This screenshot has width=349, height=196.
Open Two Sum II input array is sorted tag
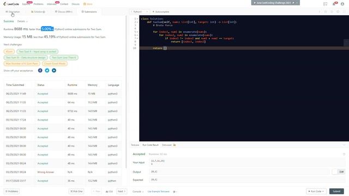(38, 52)
